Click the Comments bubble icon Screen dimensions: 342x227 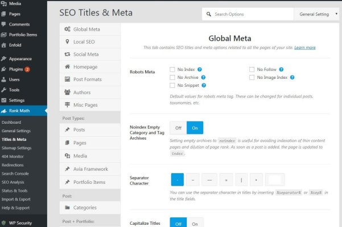pyautogui.click(x=3, y=24)
